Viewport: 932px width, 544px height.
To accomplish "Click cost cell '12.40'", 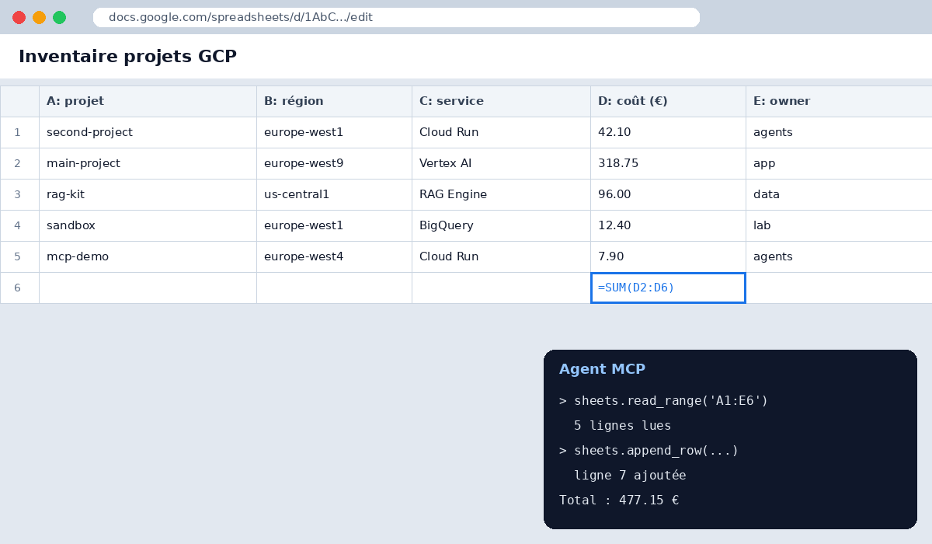I will click(x=668, y=225).
